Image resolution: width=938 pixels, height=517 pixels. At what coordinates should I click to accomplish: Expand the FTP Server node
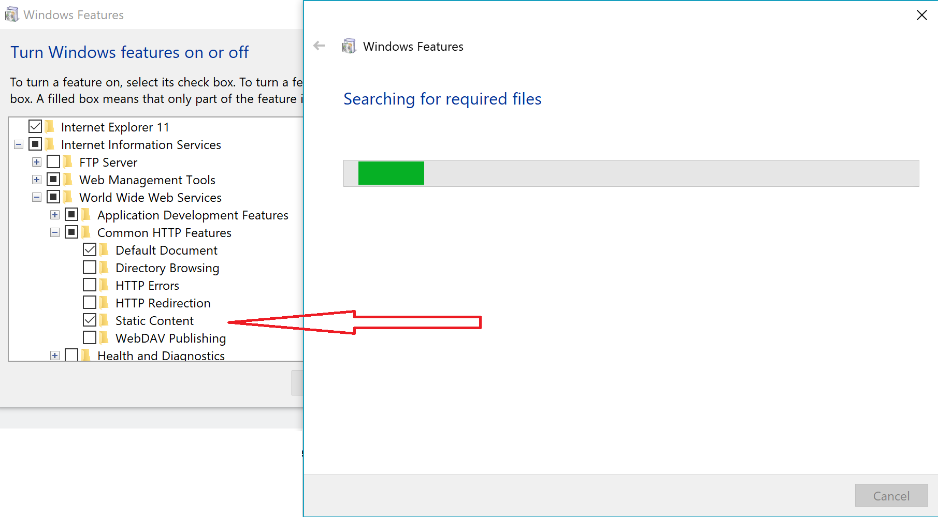click(37, 163)
